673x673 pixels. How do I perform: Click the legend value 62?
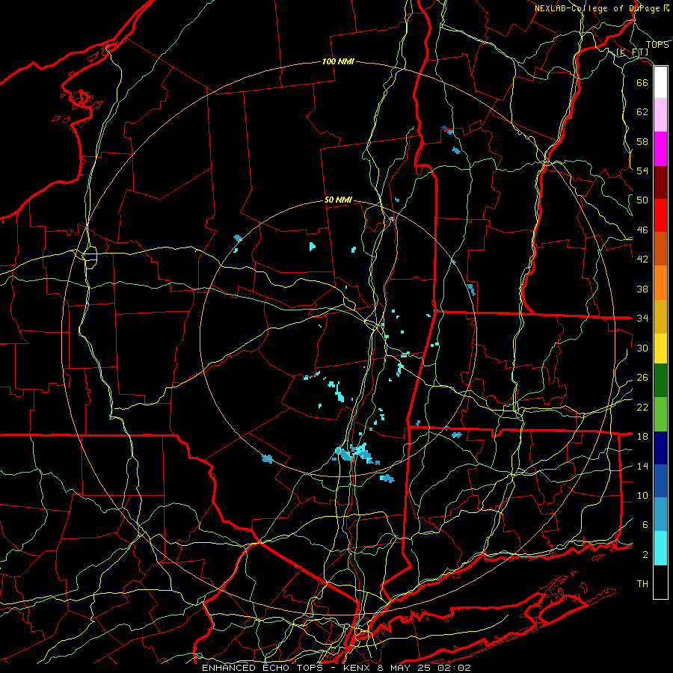[642, 112]
